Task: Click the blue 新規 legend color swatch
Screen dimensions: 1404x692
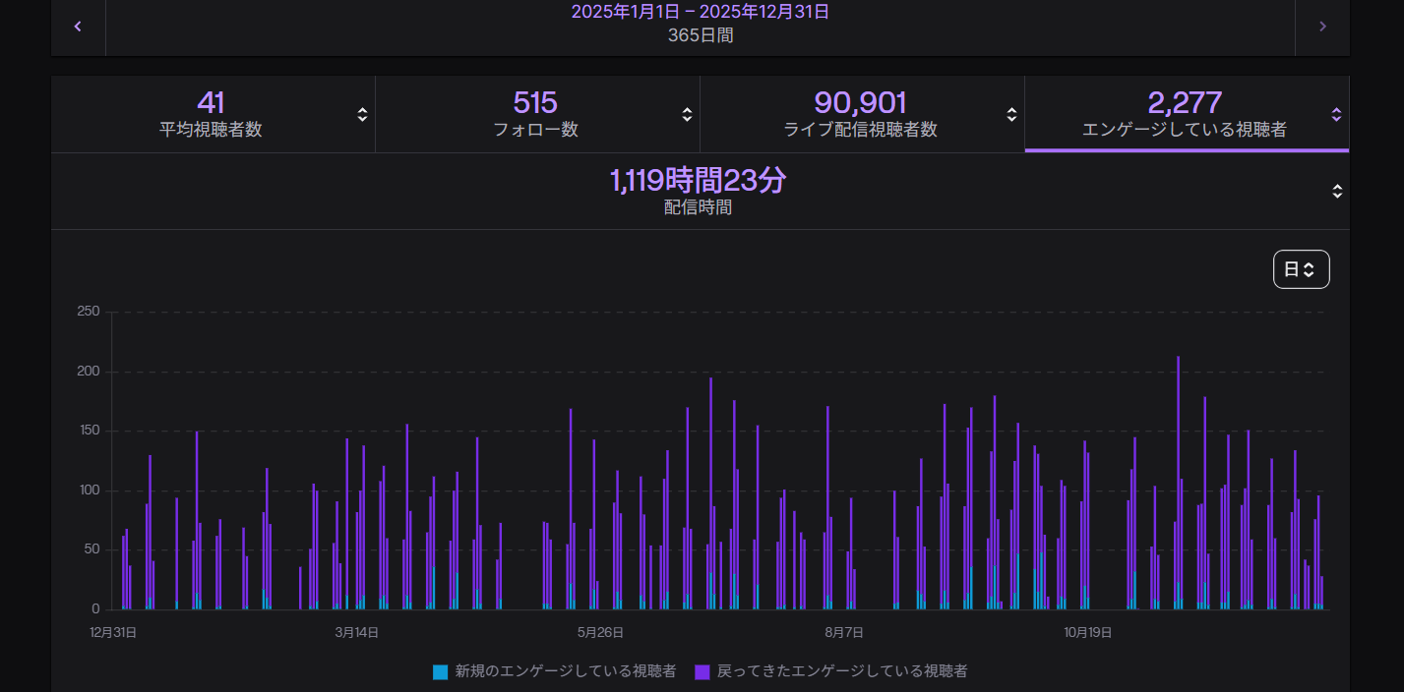Action: pos(441,672)
